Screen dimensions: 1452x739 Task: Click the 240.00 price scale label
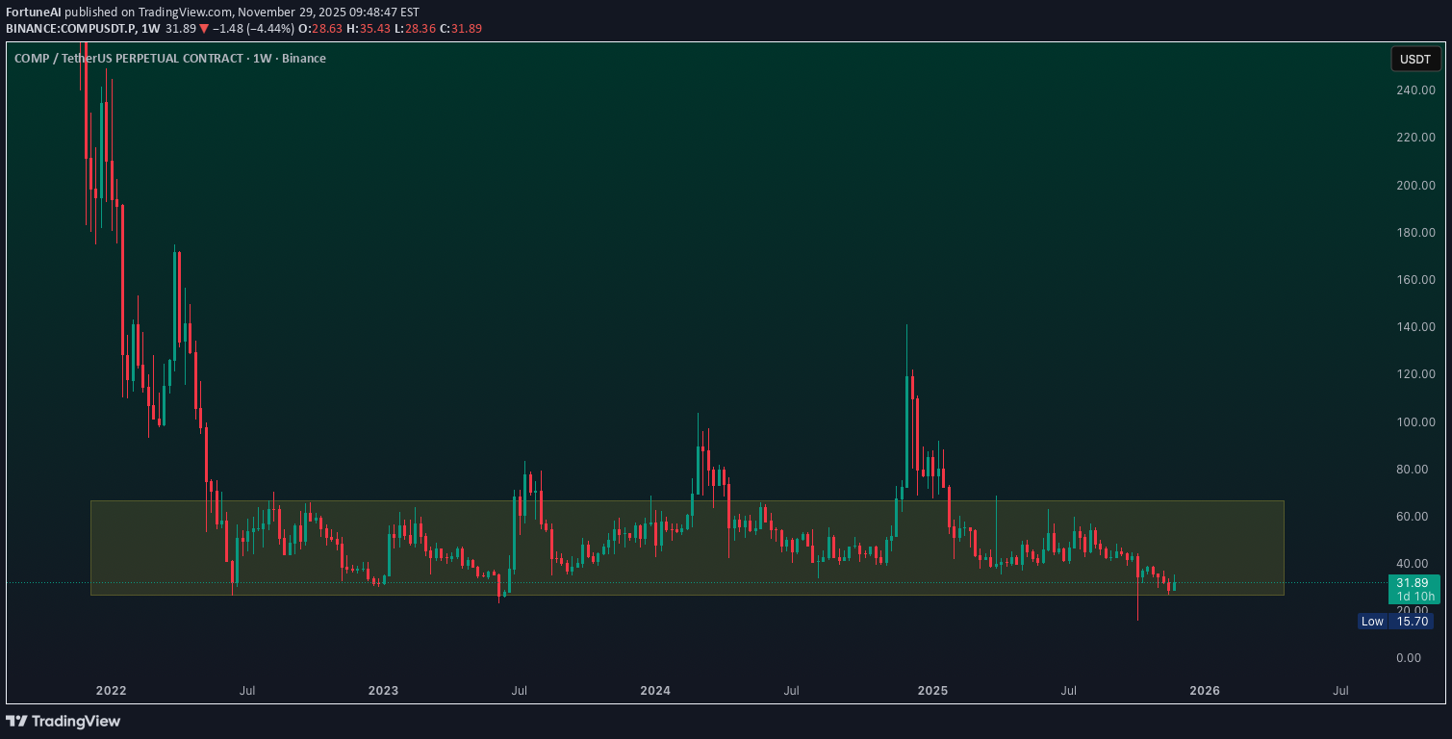tap(1415, 90)
